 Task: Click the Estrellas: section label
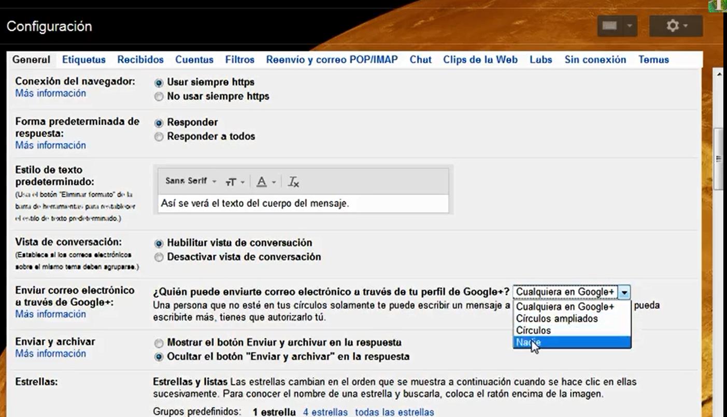36,382
